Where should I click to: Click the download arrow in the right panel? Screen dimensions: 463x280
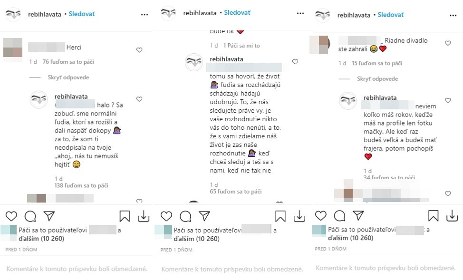[x=452, y=216]
